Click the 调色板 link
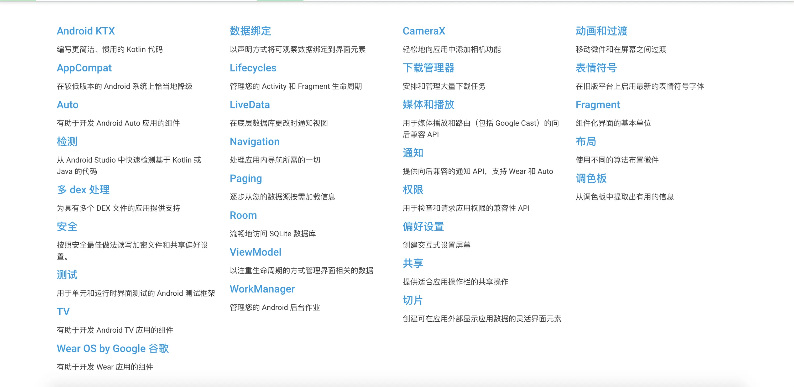794x387 pixels. (x=591, y=178)
